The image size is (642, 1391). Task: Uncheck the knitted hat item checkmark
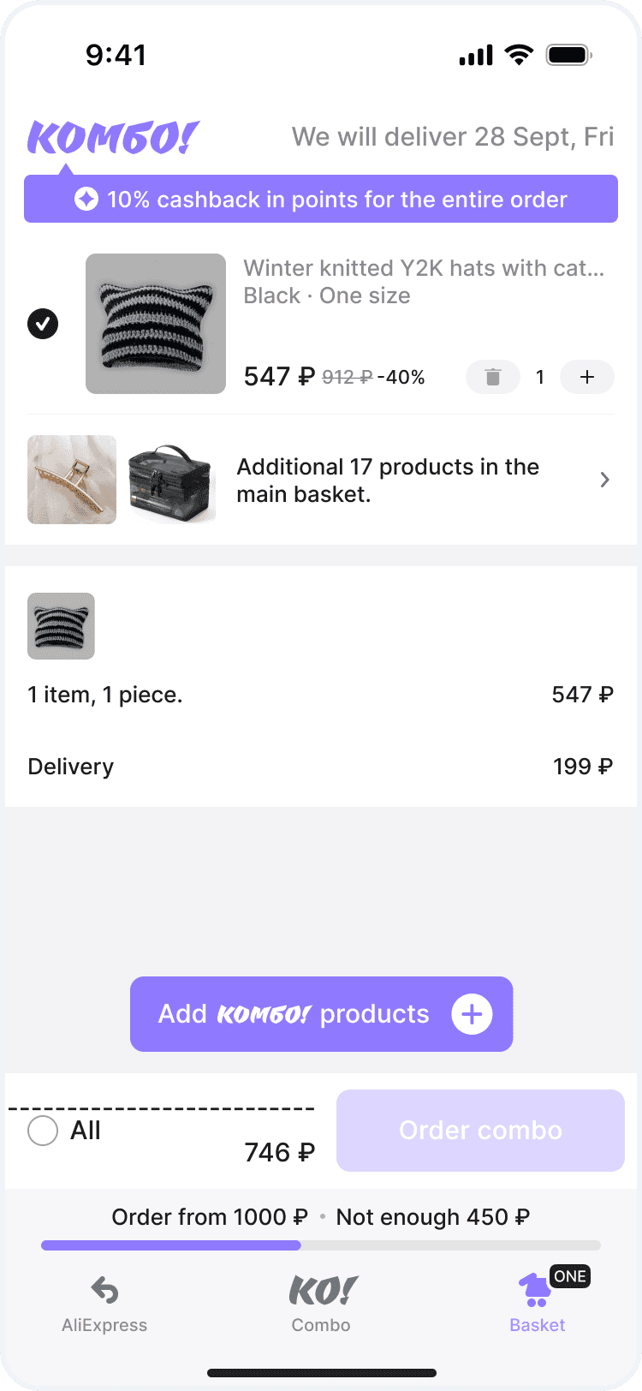click(43, 324)
